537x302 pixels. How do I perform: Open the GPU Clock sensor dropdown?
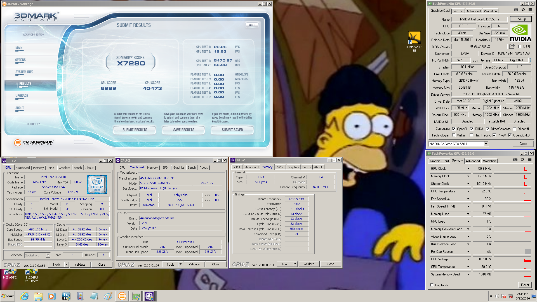point(468,169)
